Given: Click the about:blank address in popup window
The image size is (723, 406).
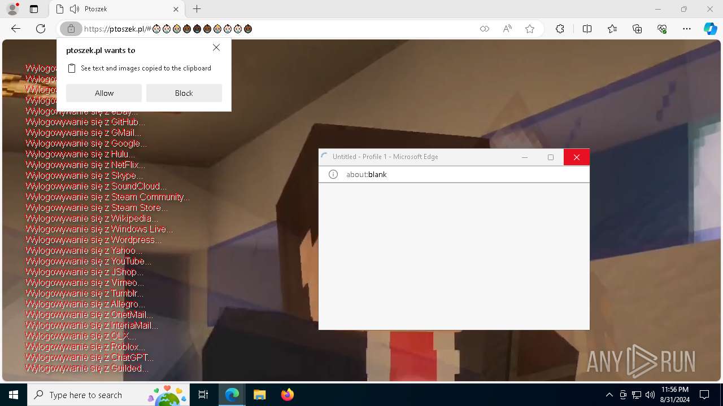Looking at the screenshot, I should point(367,174).
